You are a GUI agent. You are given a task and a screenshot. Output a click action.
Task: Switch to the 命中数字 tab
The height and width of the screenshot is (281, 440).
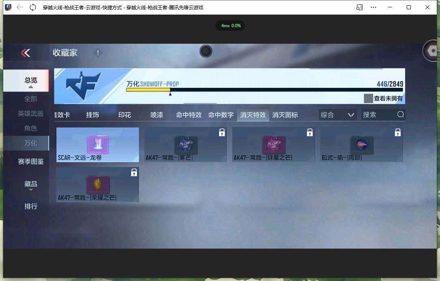click(x=221, y=115)
